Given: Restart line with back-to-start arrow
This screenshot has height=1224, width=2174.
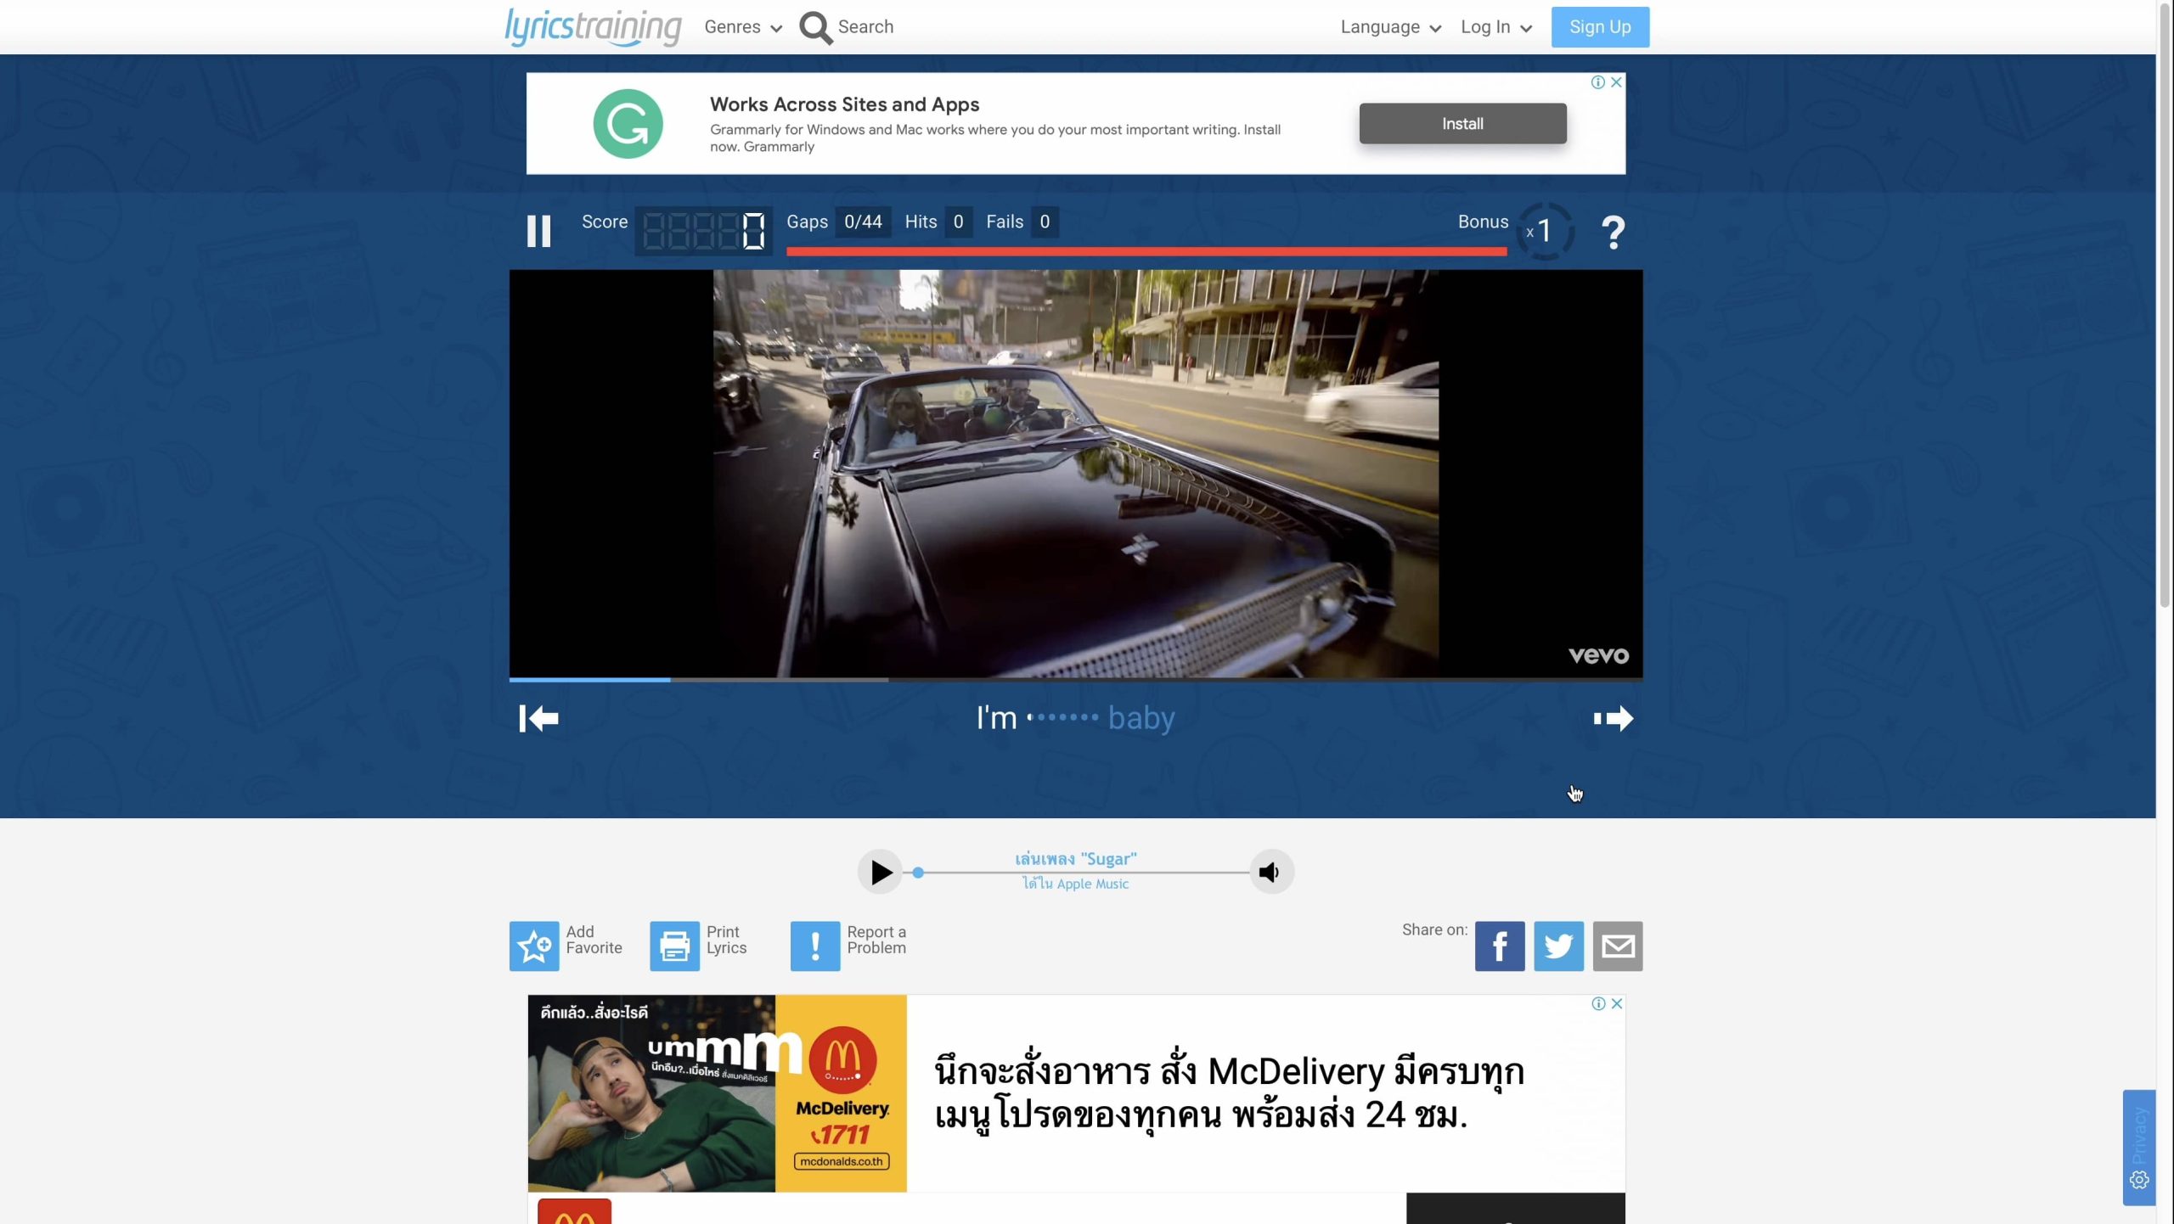Looking at the screenshot, I should point(539,718).
